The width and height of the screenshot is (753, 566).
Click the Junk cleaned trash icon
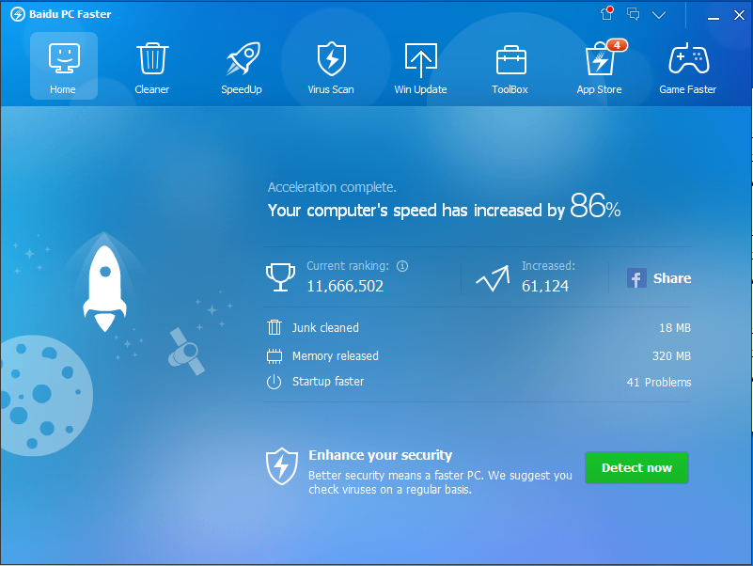(x=275, y=327)
